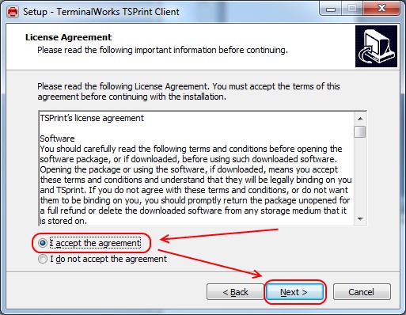Click the 'Software' heading in the license text

[57, 139]
